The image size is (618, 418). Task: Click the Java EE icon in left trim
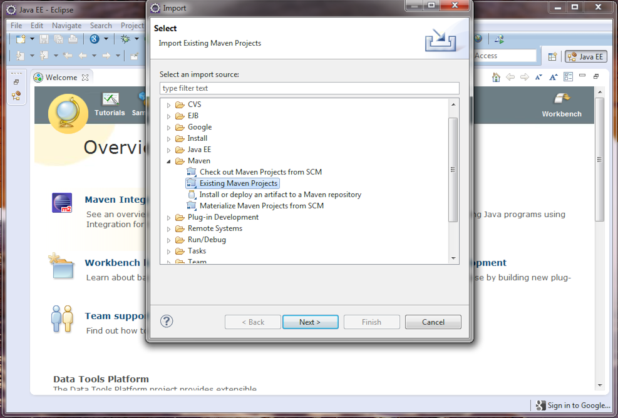point(16,96)
